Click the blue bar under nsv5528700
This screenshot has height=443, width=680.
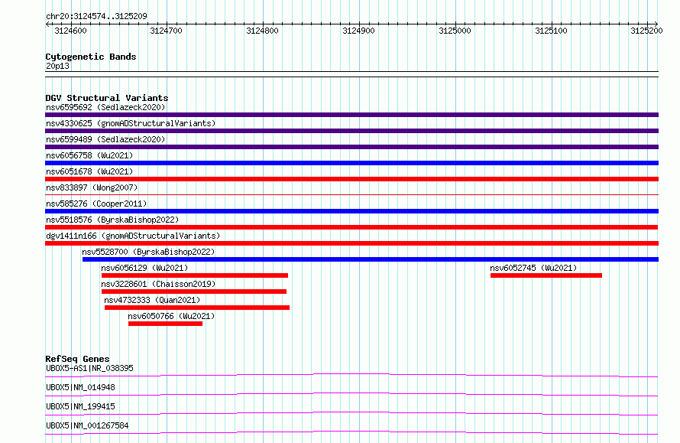371,259
